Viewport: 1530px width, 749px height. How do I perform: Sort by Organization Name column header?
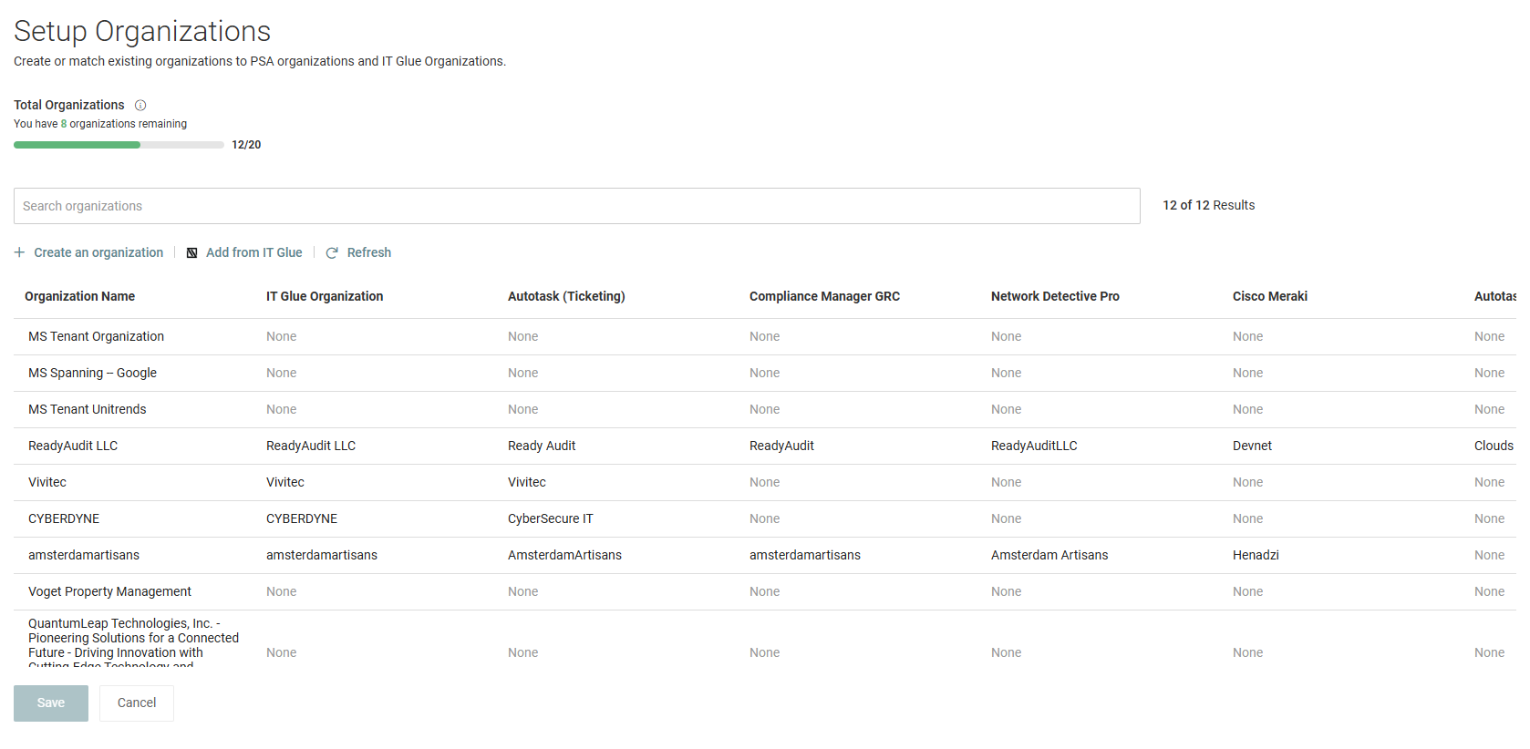pyautogui.click(x=79, y=296)
